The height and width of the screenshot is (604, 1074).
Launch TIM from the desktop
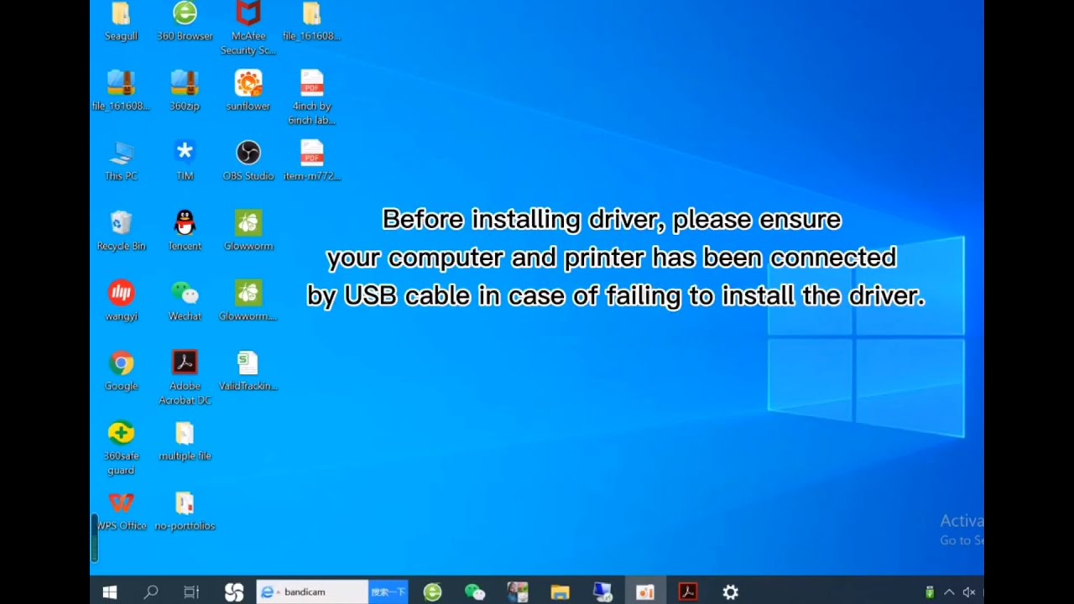(x=185, y=160)
